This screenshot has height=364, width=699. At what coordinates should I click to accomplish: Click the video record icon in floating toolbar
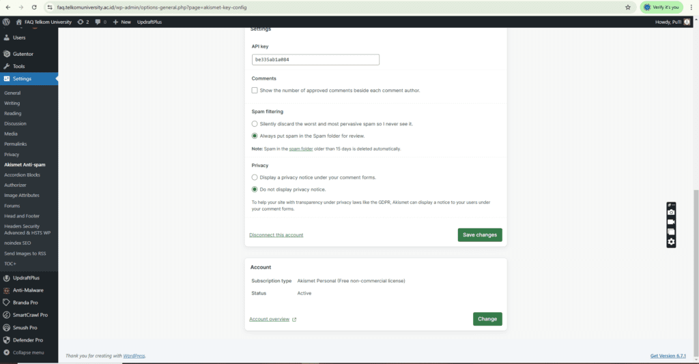[x=671, y=222]
